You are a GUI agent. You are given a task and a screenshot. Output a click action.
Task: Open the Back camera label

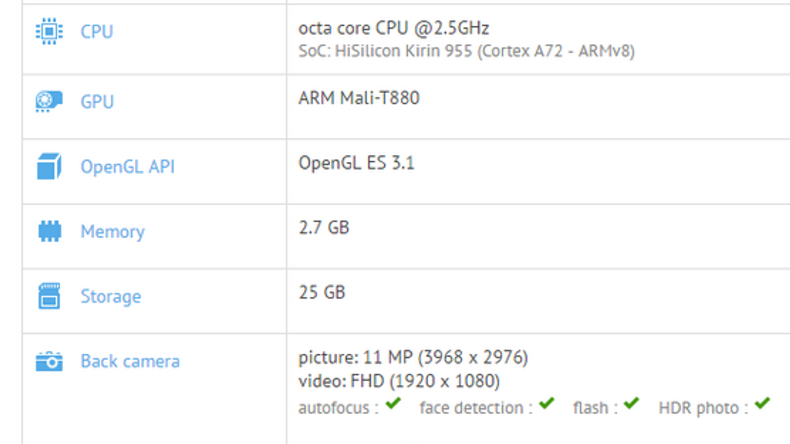130,361
